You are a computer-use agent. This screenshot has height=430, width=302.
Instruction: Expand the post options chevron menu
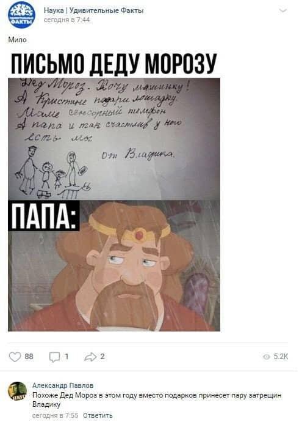click(x=282, y=10)
